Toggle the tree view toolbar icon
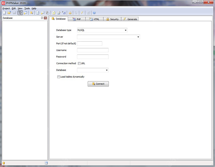 click(20, 13)
